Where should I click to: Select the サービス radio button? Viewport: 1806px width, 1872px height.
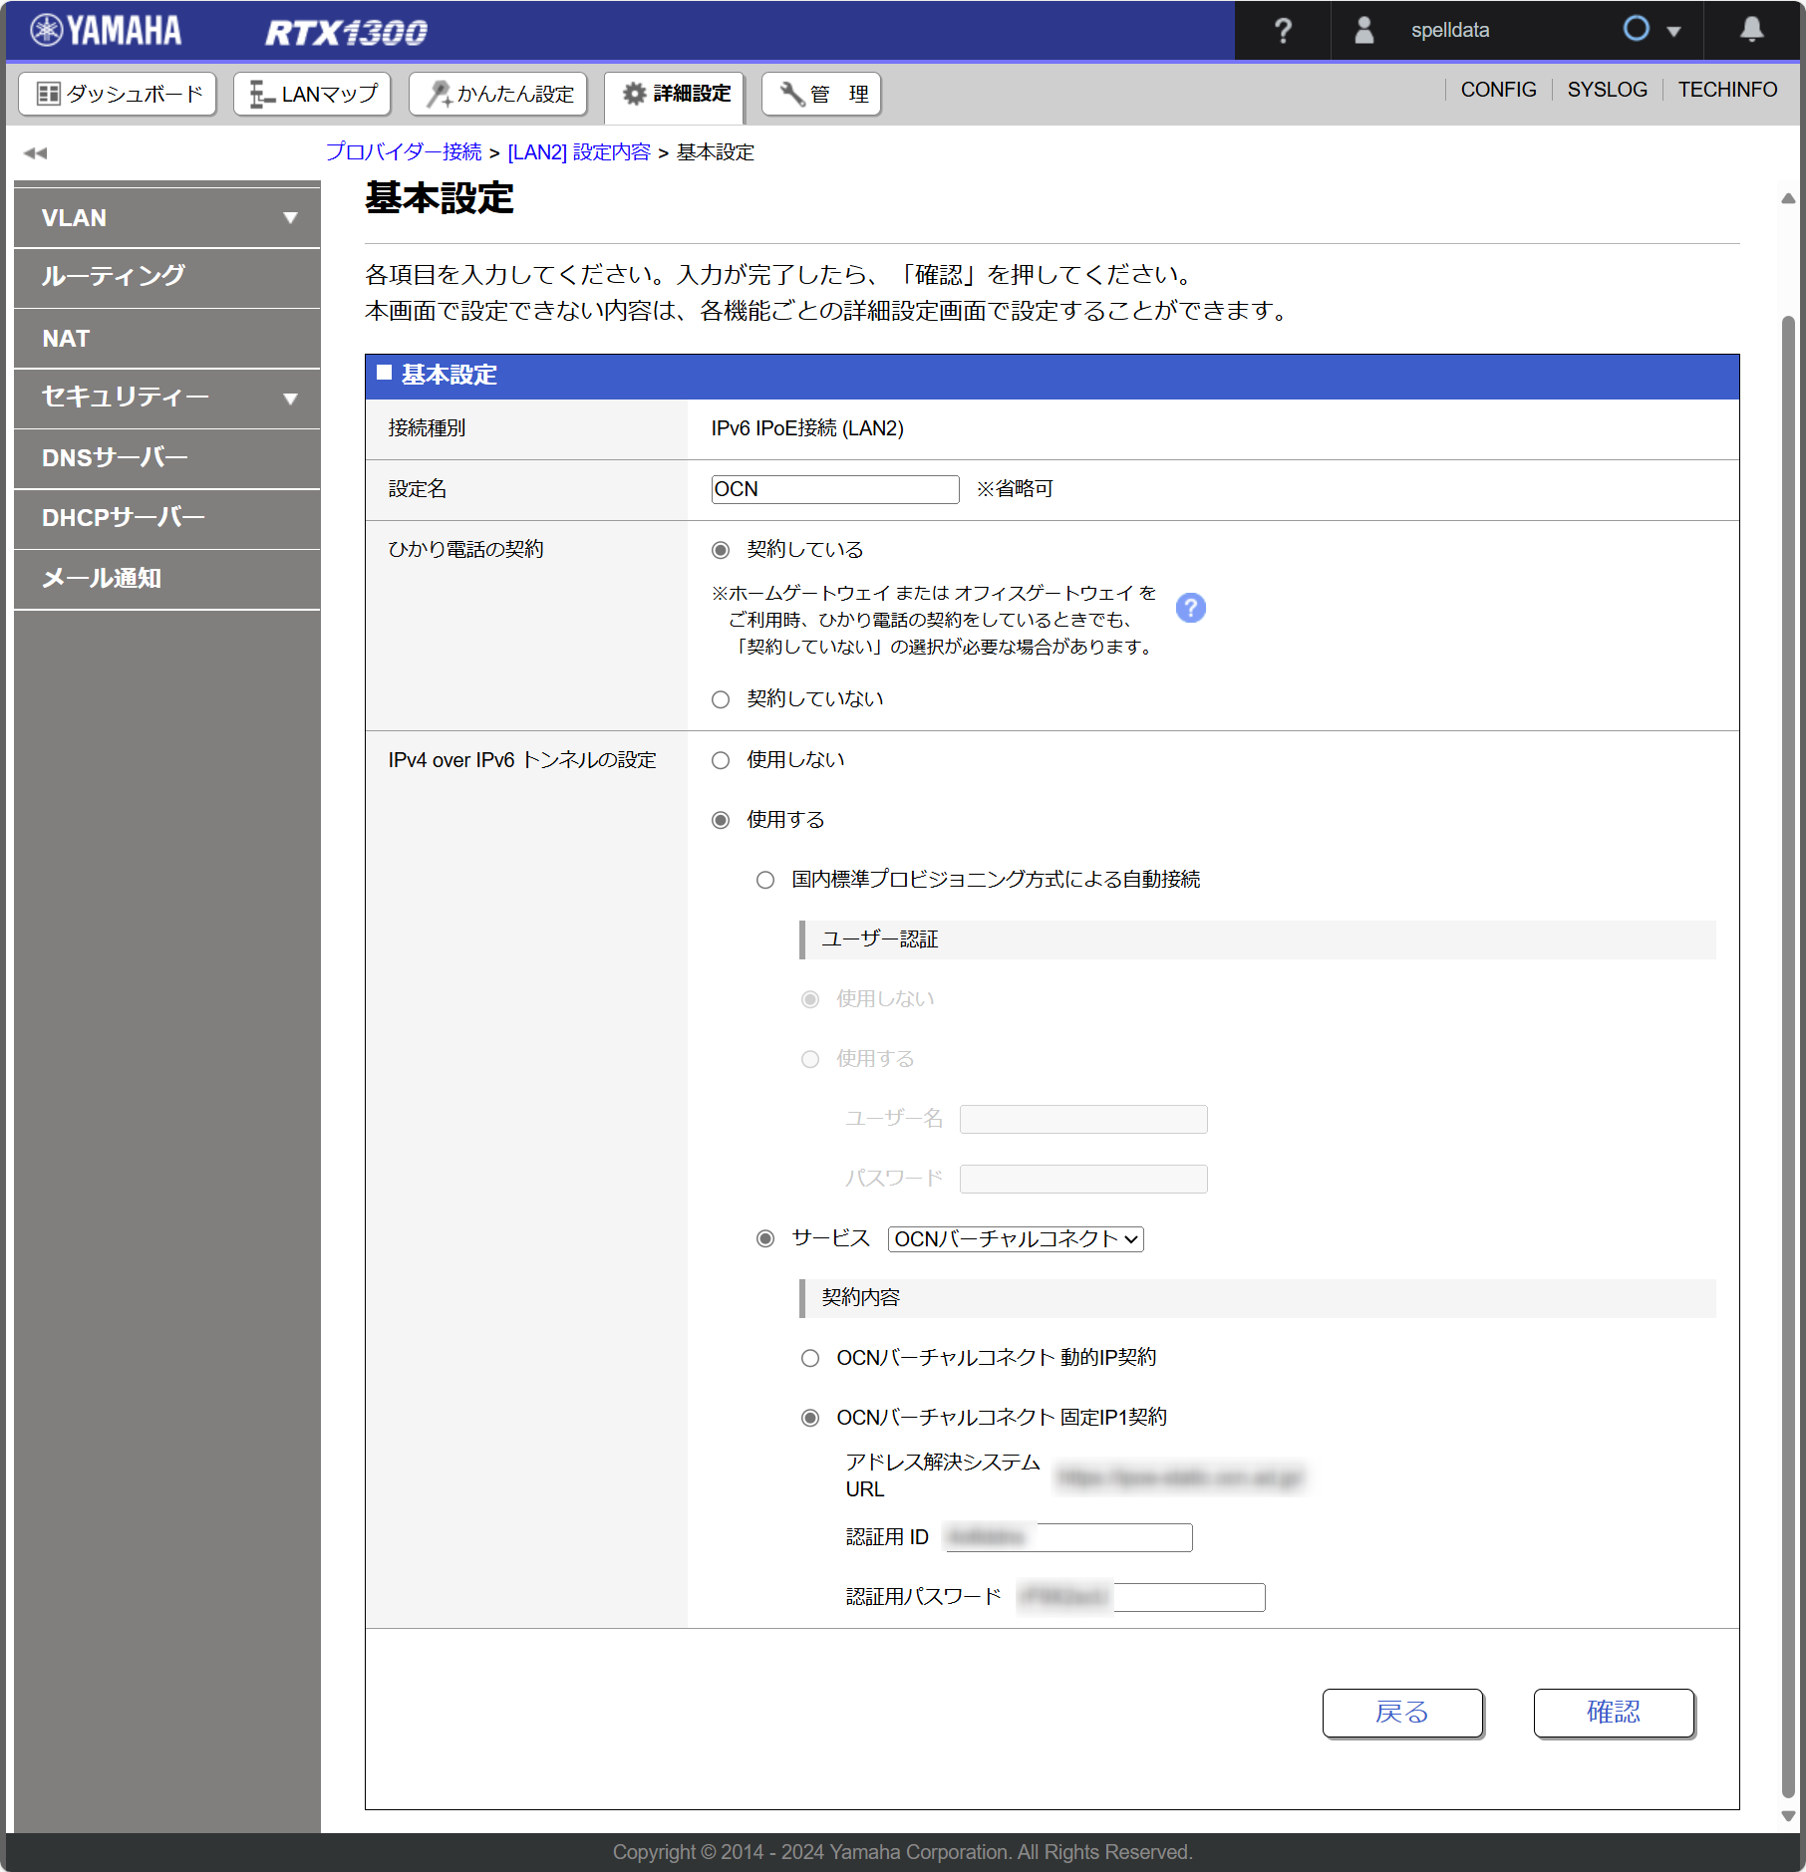[x=765, y=1238]
